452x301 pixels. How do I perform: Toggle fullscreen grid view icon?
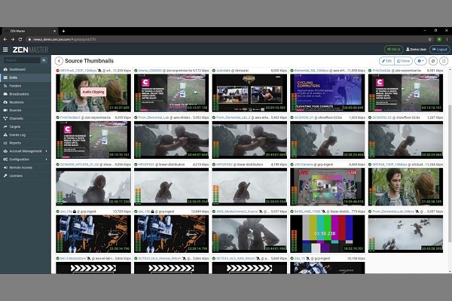coord(444,61)
